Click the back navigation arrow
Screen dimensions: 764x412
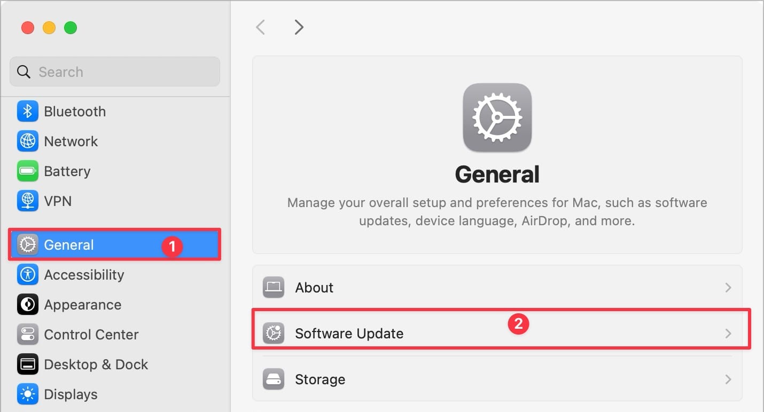point(260,27)
